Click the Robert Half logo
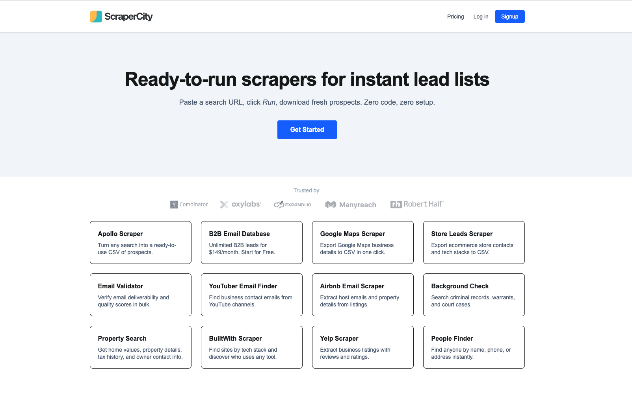The height and width of the screenshot is (415, 632). 417,204
